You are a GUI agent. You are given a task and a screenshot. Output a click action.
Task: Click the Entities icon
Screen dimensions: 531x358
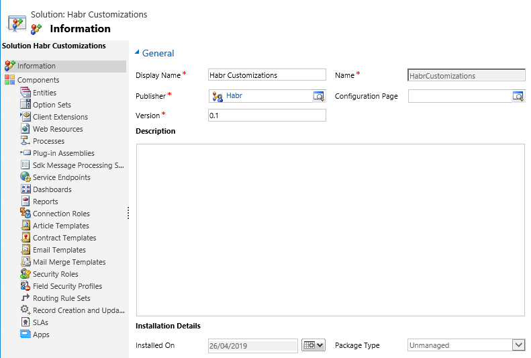pos(26,92)
